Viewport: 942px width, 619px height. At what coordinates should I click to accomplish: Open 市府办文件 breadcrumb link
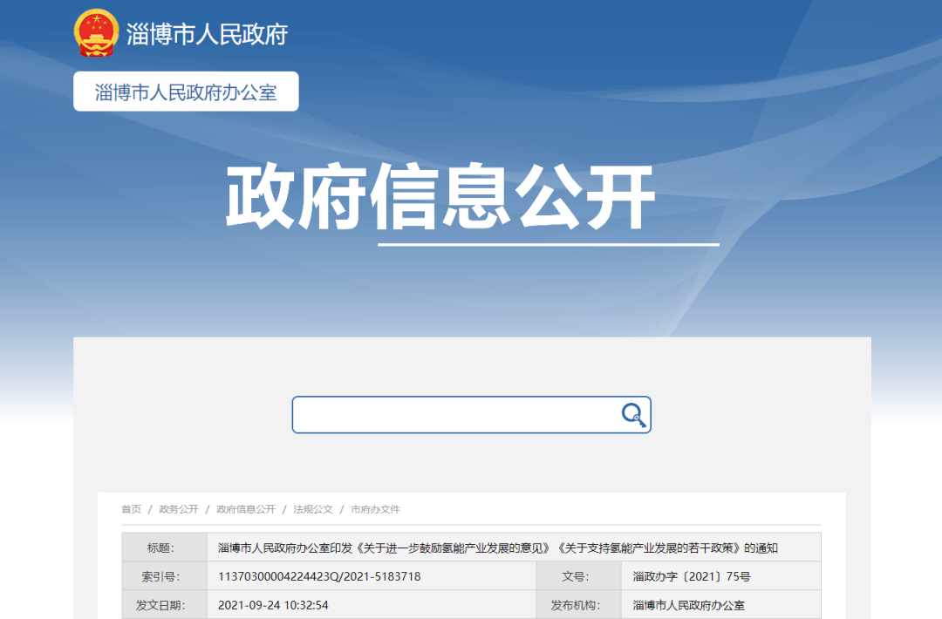[375, 509]
